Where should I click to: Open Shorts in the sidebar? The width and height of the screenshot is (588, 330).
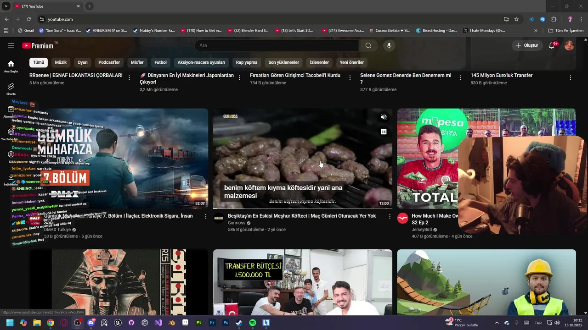coord(11,89)
